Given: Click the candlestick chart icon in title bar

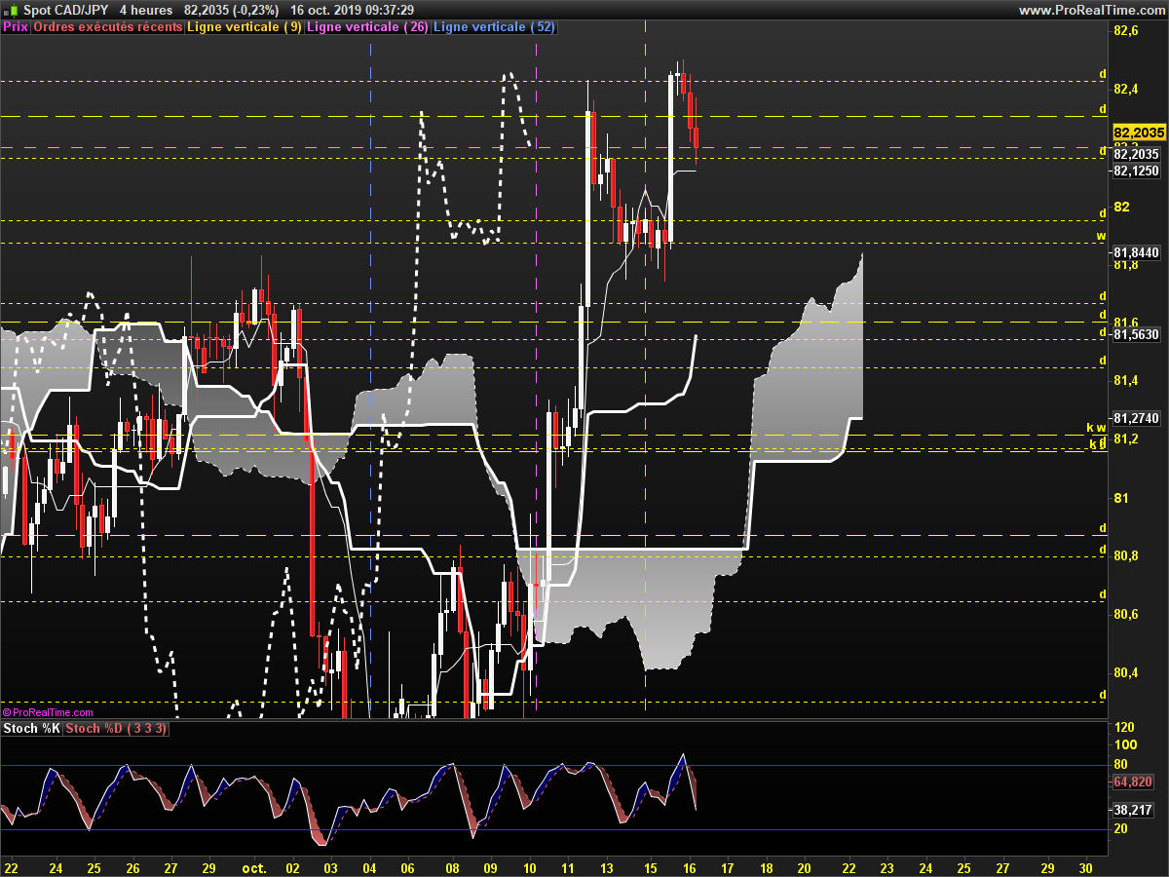Looking at the screenshot, I should point(11,10).
